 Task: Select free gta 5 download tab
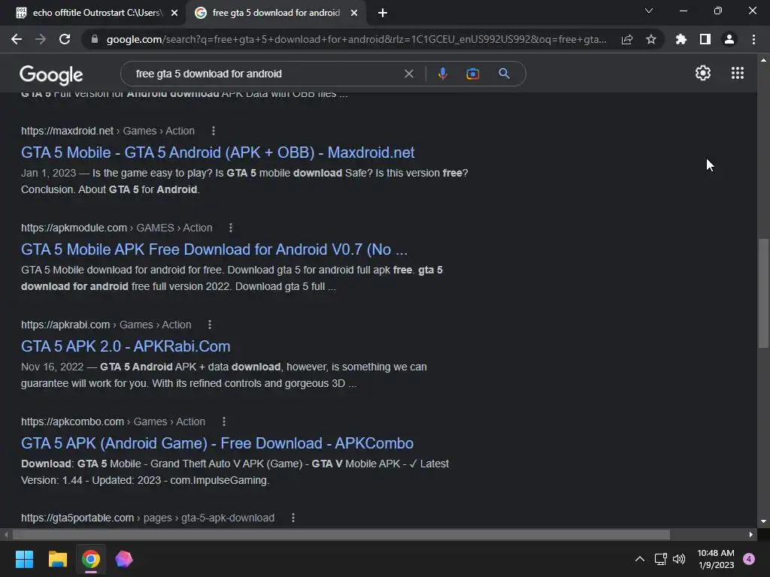pyautogui.click(x=275, y=13)
